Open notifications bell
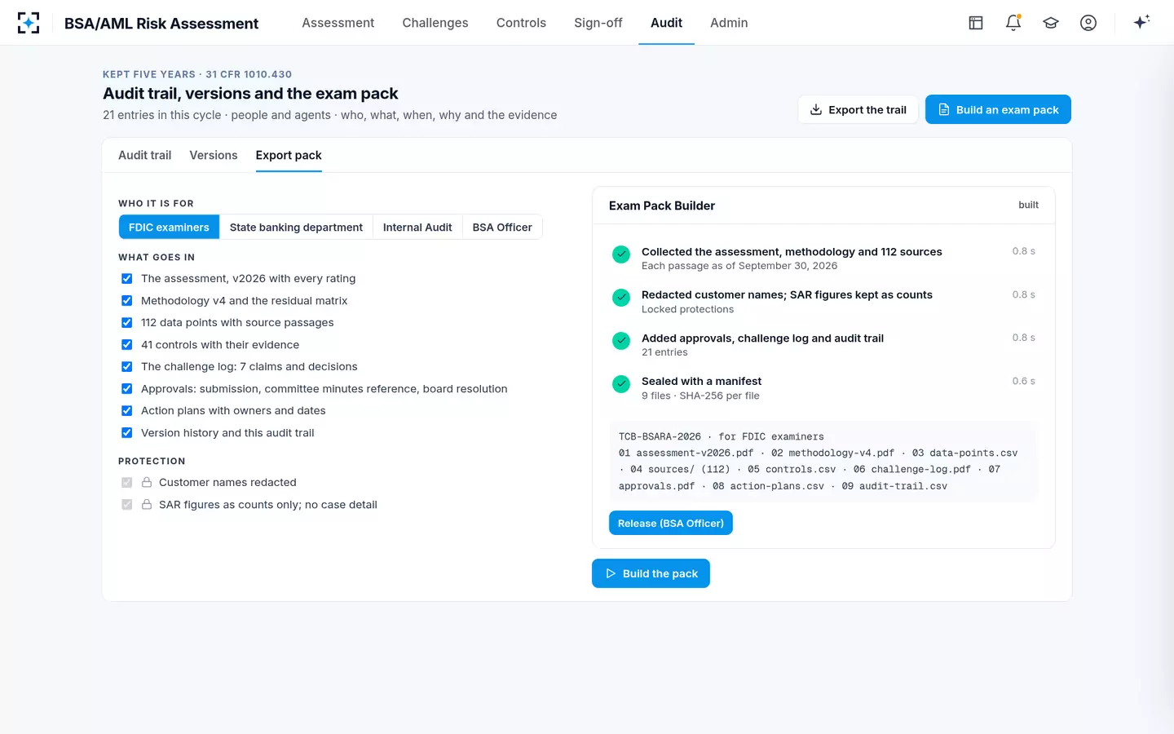1174x734 pixels. [x=1013, y=23]
